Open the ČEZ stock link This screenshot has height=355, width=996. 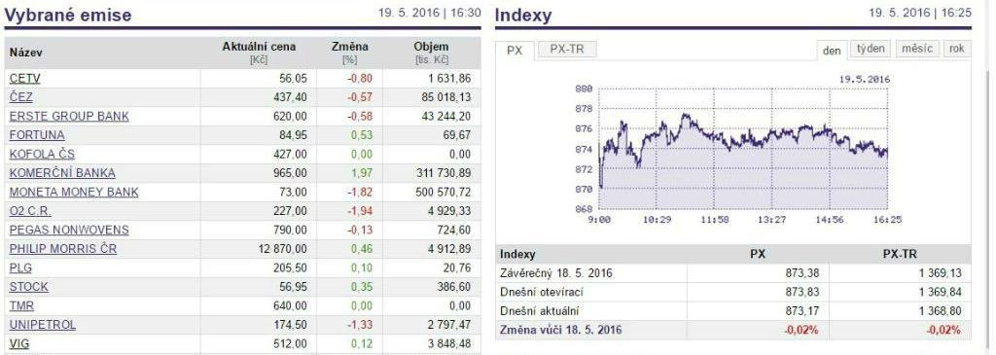pos(21,97)
